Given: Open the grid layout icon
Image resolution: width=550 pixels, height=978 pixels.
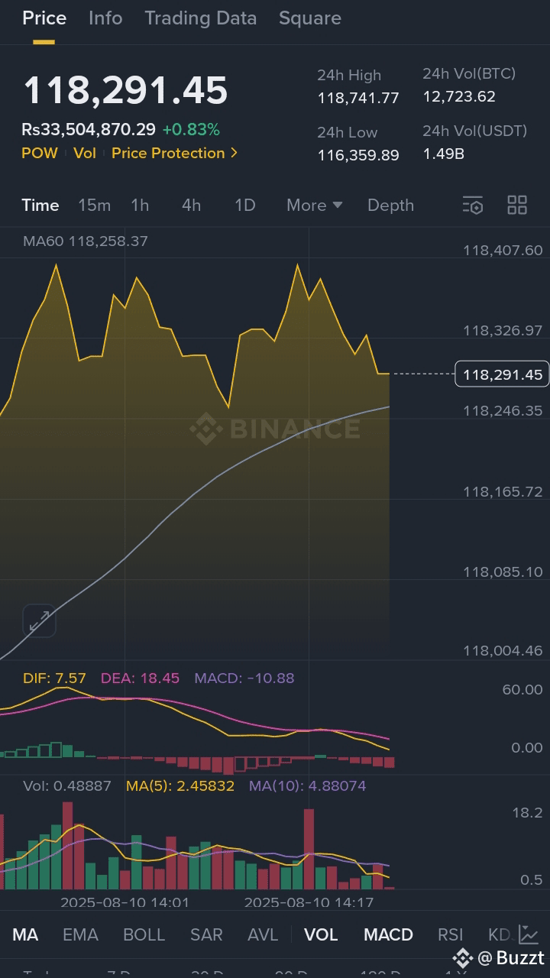Looking at the screenshot, I should (x=517, y=205).
